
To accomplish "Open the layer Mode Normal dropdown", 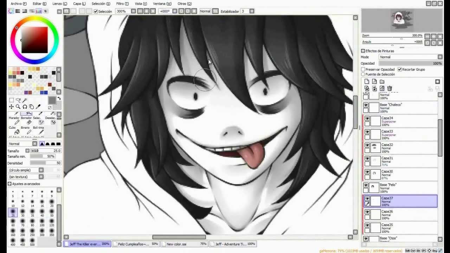I will pyautogui.click(x=411, y=57).
